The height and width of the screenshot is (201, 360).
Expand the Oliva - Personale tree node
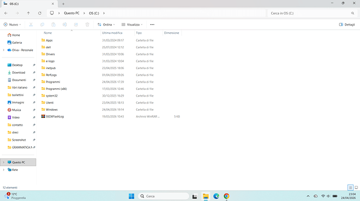(4, 50)
